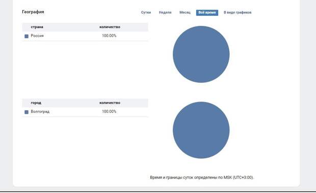The height and width of the screenshot is (193, 316).
Task: Click the 100.00% value for Волгоград
Action: [109, 111]
